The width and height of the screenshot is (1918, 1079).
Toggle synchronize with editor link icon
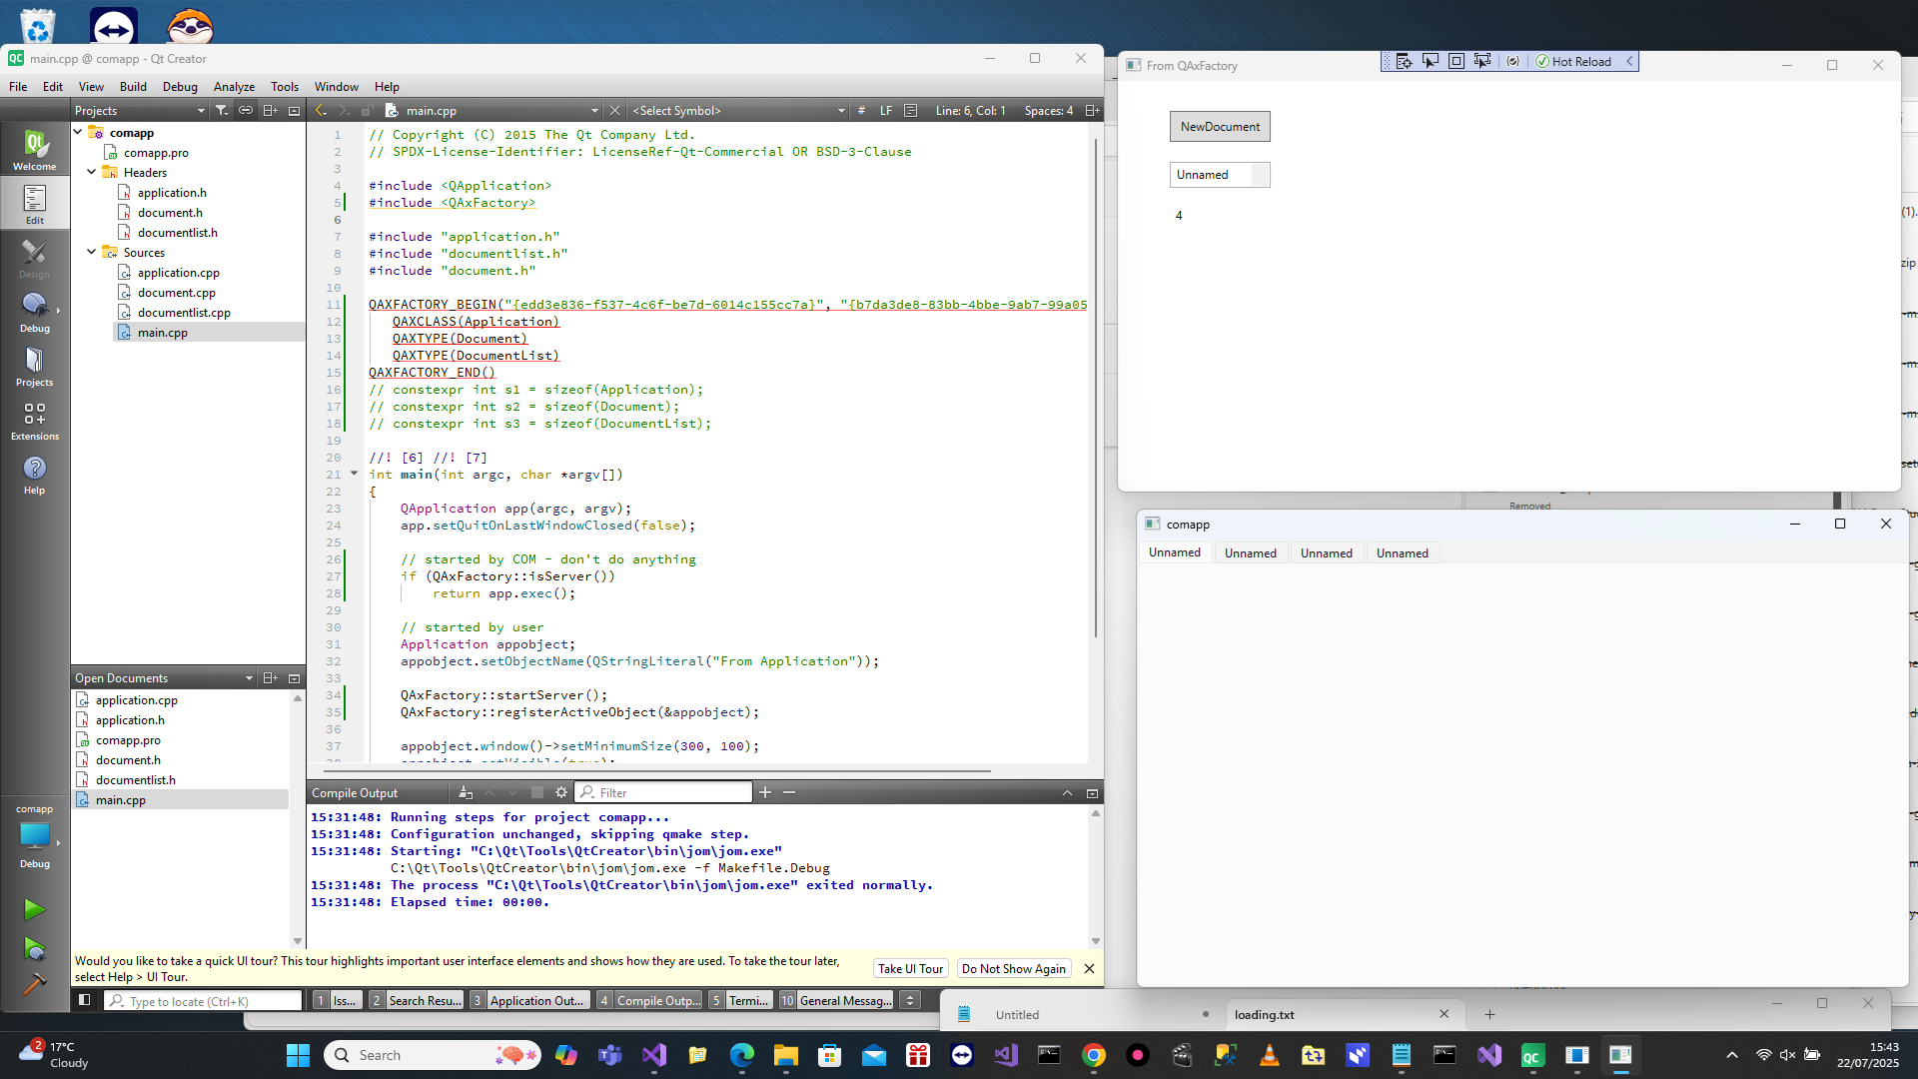(x=246, y=111)
